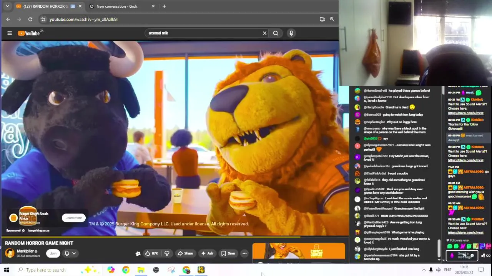Open the more actions three-dot menu
Viewport: 492px width, 276px height.
244,253
